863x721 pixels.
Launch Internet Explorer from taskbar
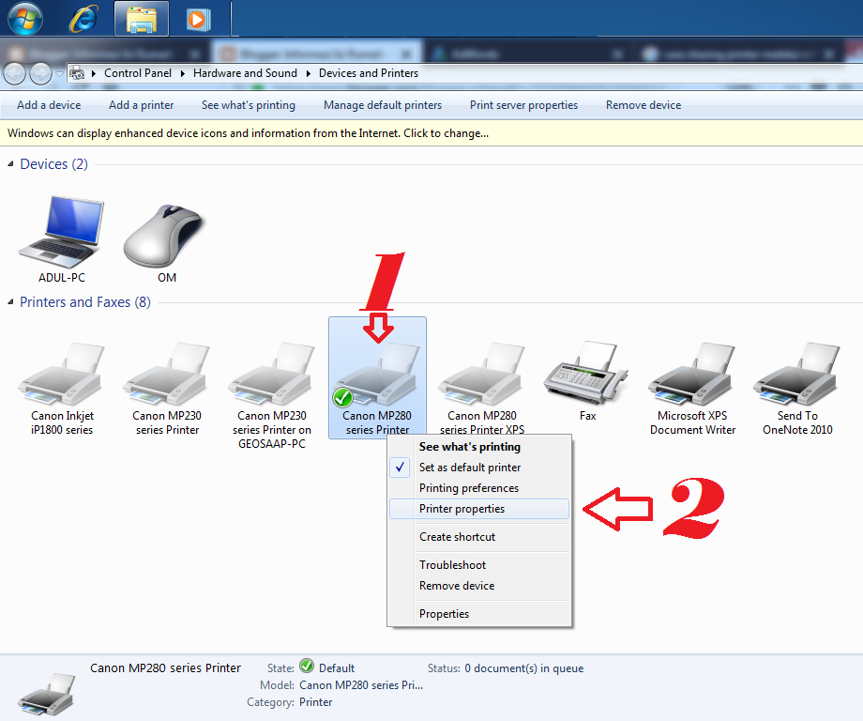coord(83,19)
